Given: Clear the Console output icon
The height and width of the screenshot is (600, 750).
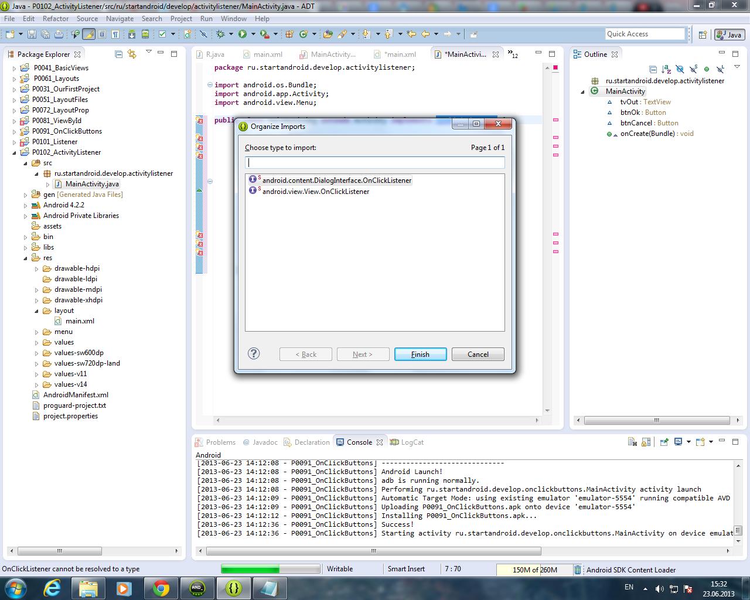Looking at the screenshot, I should (x=632, y=442).
